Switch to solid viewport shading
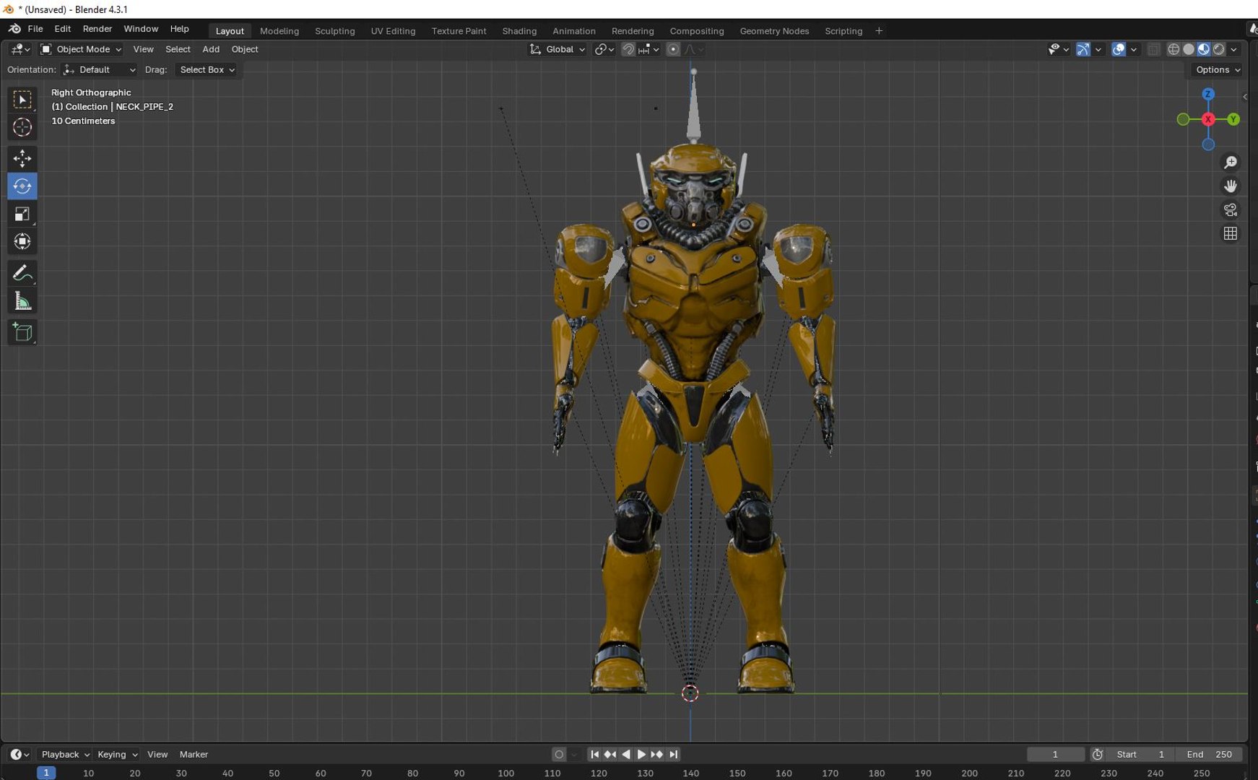 tap(1189, 49)
